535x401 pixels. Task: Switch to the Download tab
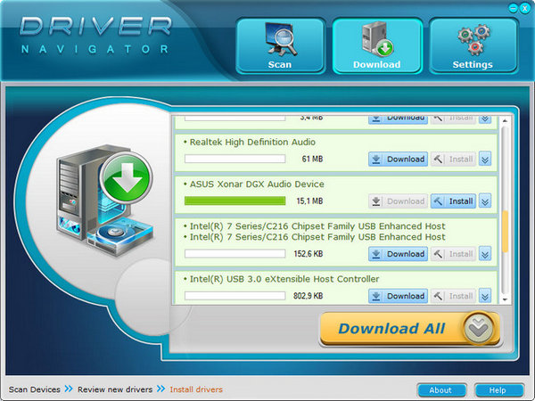[377, 45]
